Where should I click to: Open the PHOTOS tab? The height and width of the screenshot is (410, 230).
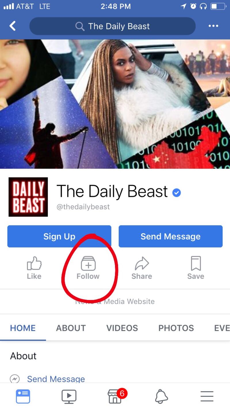176,328
